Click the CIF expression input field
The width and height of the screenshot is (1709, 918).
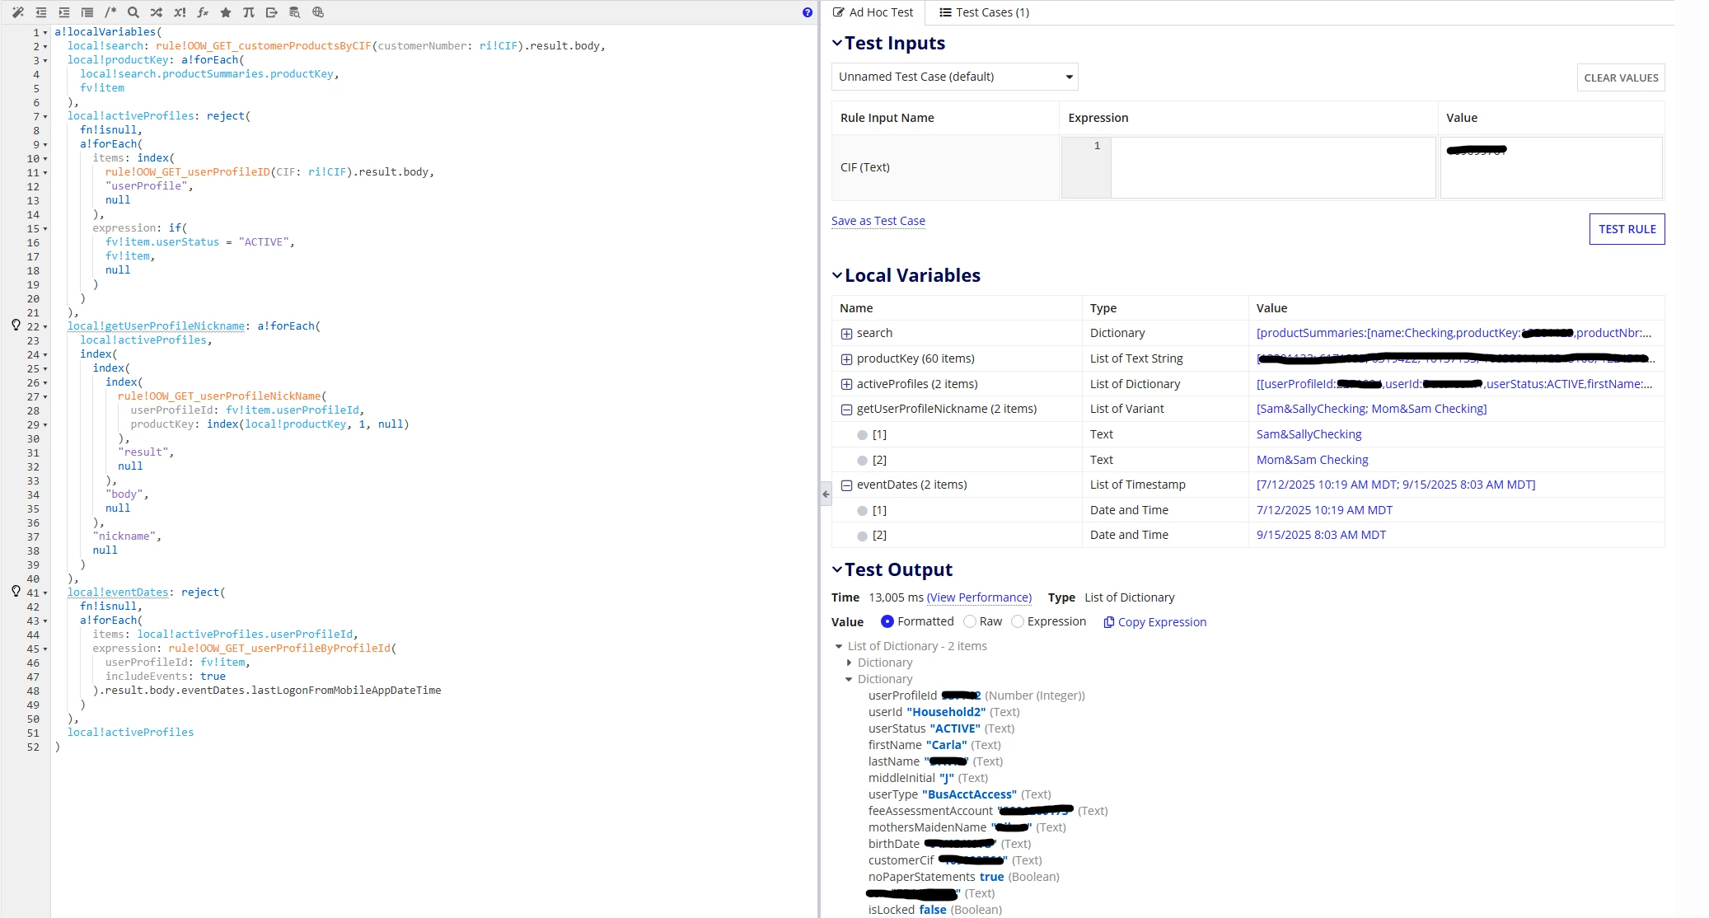[1272, 167]
